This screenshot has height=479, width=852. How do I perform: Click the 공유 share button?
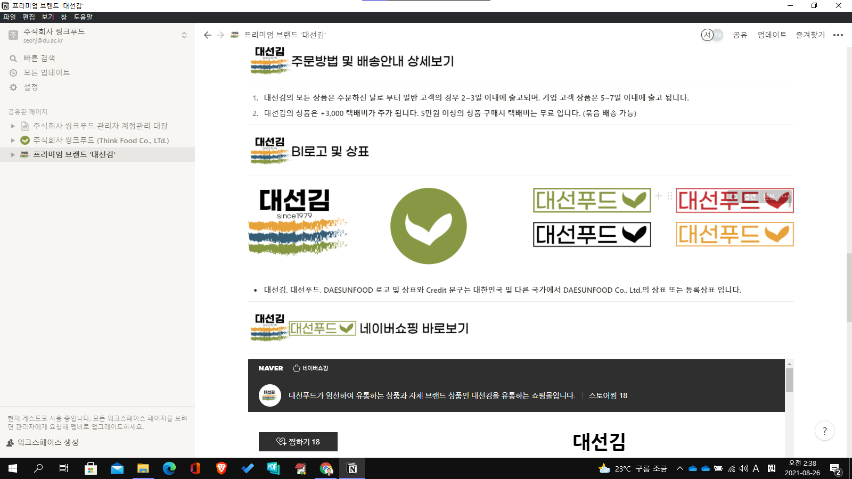click(x=740, y=35)
